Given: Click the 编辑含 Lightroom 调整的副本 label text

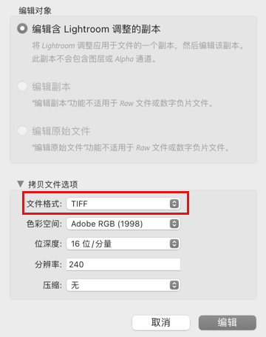Looking at the screenshot, I should point(96,29).
